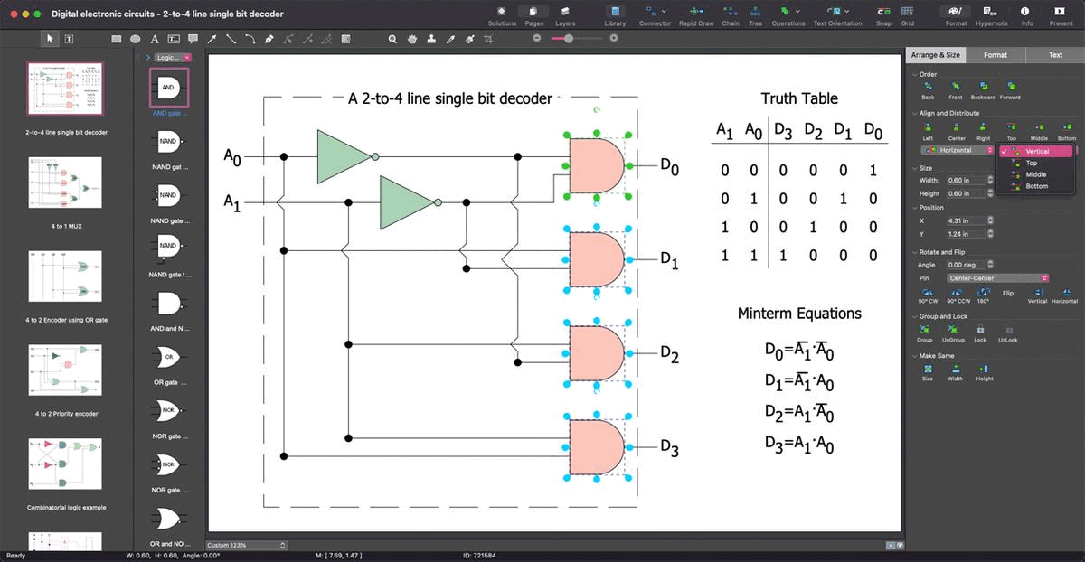Choose the ellipse shape tool
This screenshot has width=1085, height=562.
(x=135, y=39)
